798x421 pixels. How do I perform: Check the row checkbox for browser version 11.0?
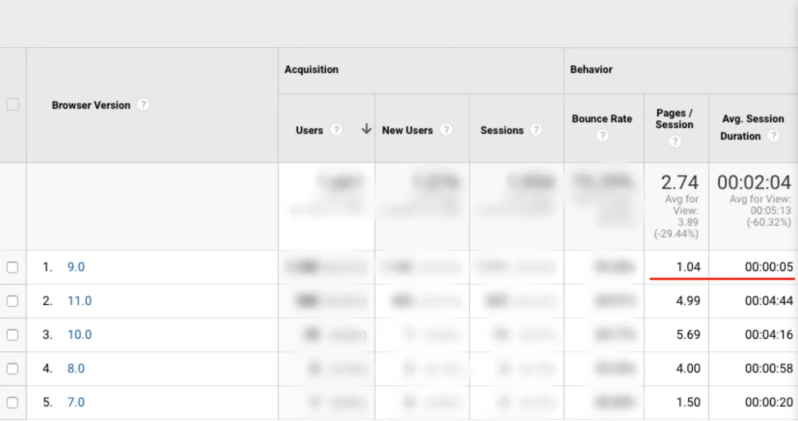point(13,301)
